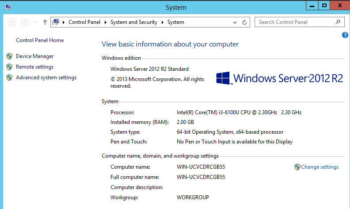
Task: Open address bar history dropdown
Action: (x=235, y=23)
